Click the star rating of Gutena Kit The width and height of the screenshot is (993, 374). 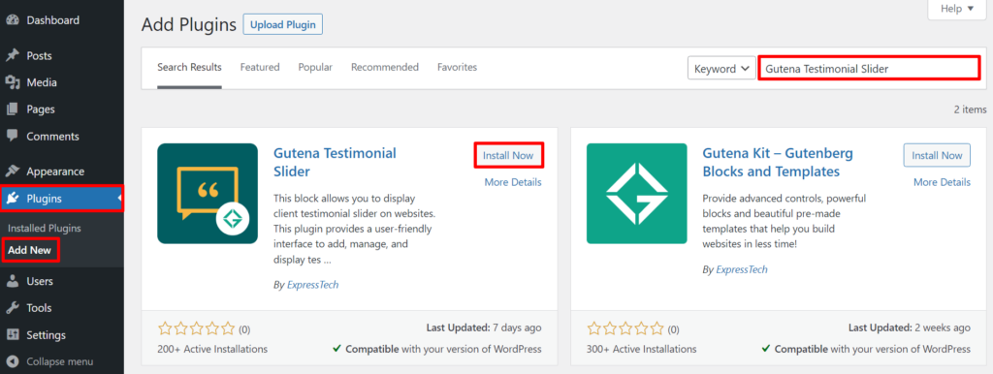click(625, 328)
